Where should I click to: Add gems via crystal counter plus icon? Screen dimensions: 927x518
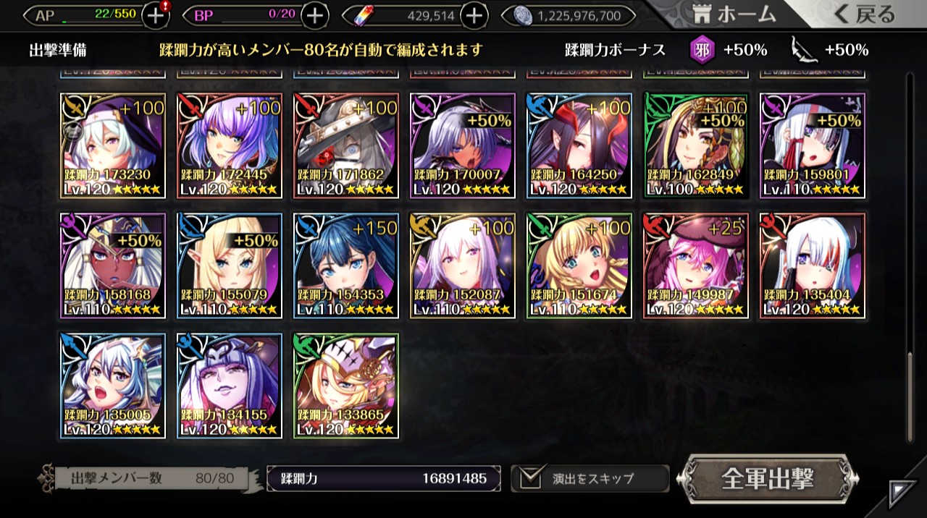[474, 14]
